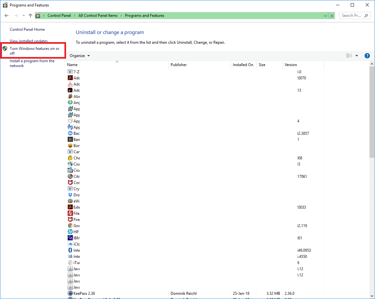Expand the chevron after Control Panel breadcrumb

(x=74, y=16)
